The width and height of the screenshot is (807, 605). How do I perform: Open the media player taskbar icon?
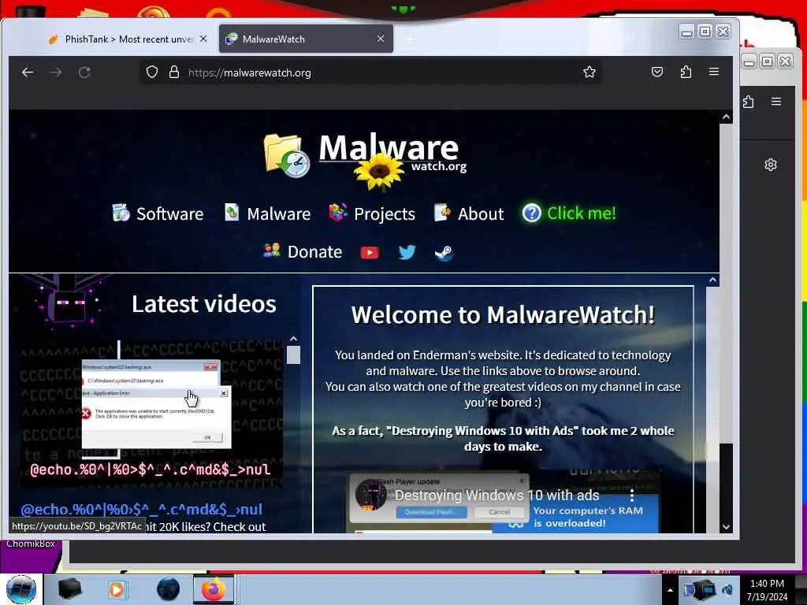tap(117, 589)
